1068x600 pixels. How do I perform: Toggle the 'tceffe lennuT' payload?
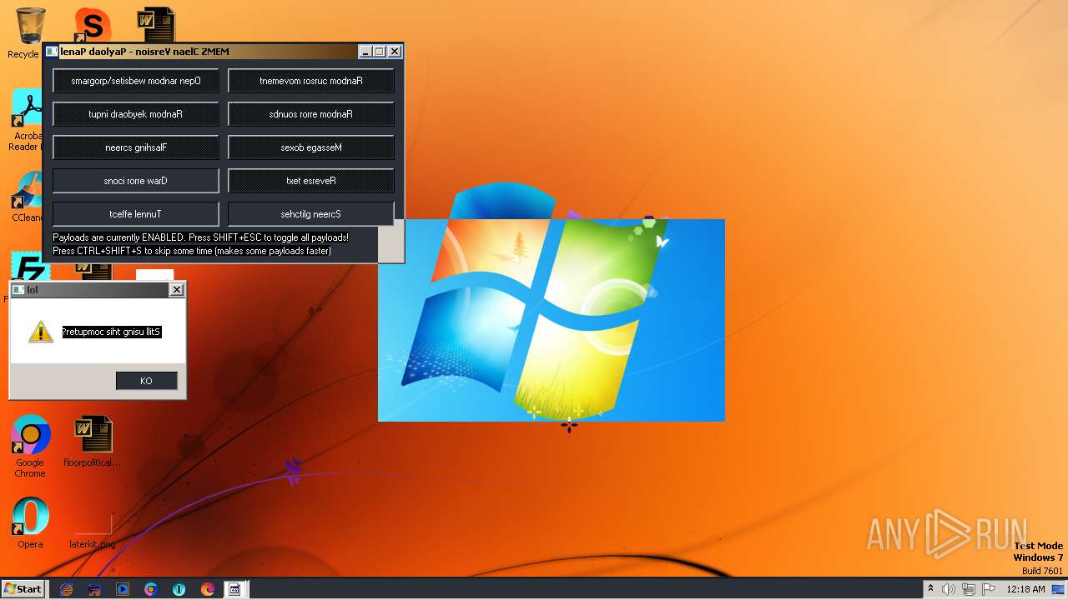pos(136,214)
